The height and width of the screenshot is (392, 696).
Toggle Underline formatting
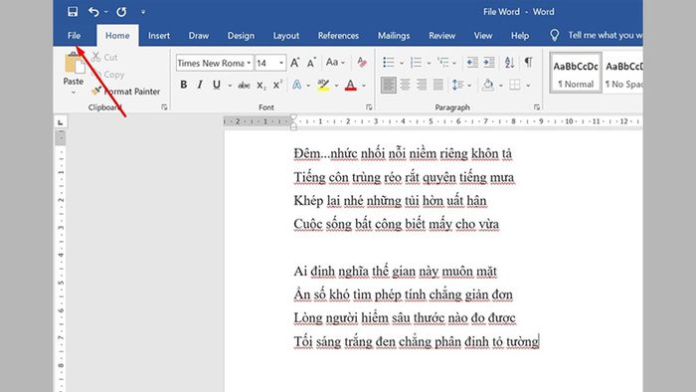point(217,85)
